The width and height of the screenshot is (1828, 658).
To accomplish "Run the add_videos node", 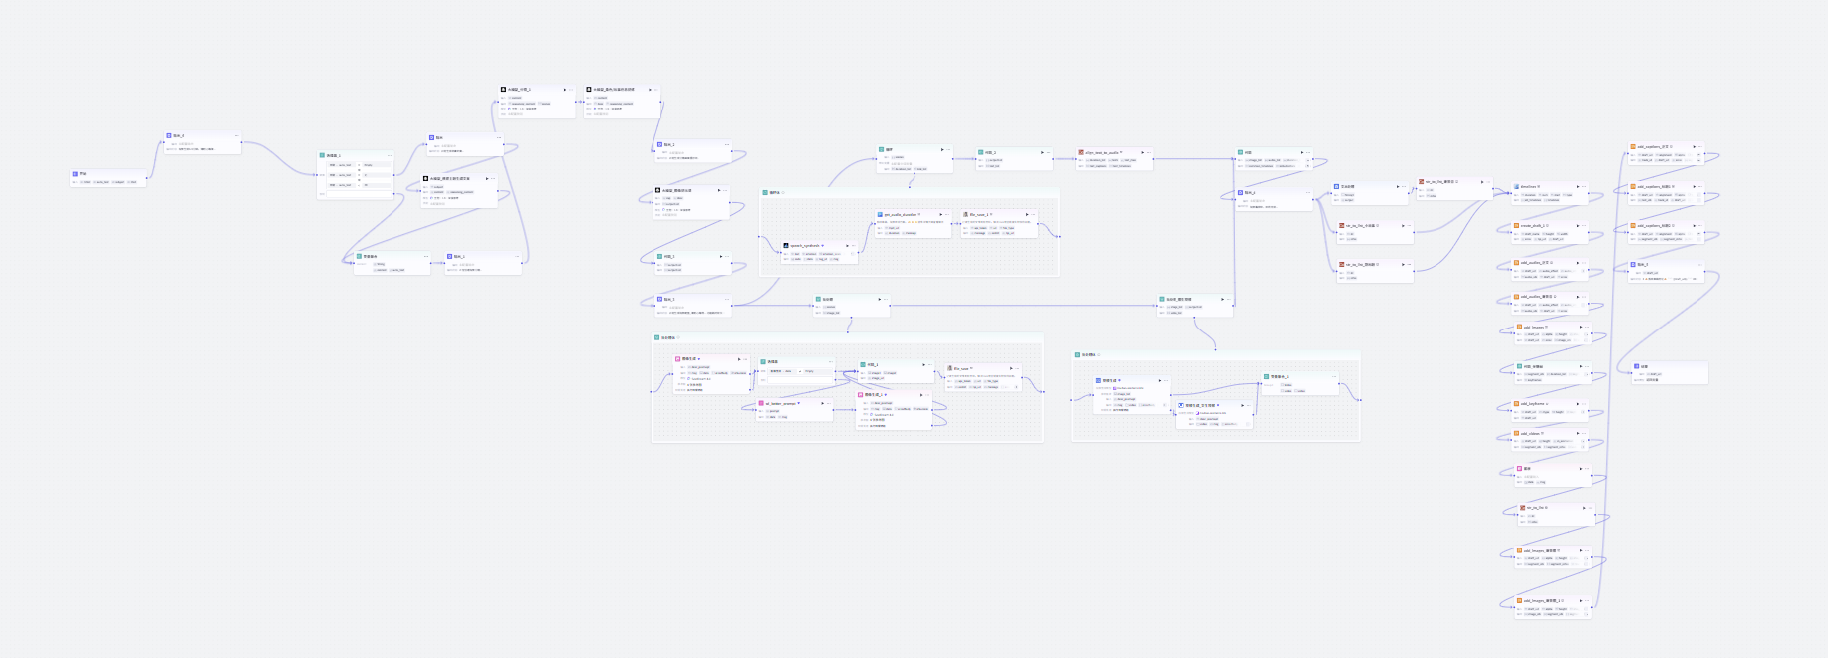I will [1578, 434].
